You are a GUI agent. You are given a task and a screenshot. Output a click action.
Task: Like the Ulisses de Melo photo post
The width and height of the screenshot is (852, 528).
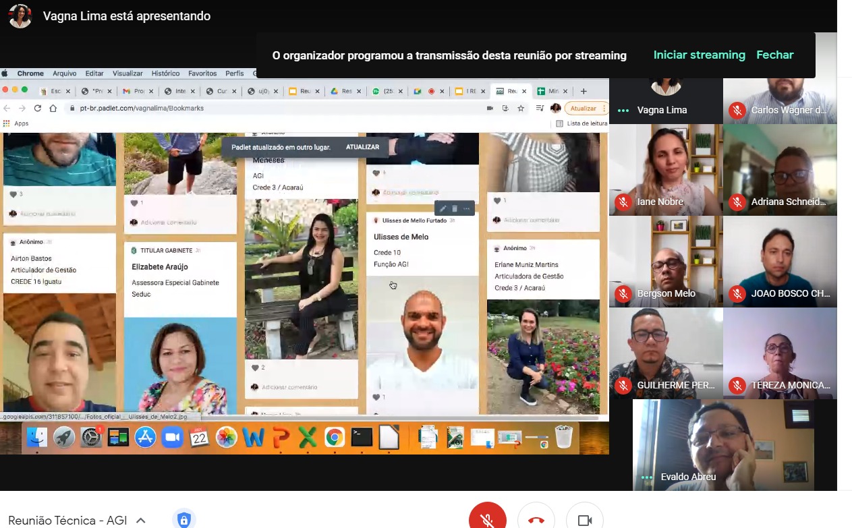[x=376, y=397]
